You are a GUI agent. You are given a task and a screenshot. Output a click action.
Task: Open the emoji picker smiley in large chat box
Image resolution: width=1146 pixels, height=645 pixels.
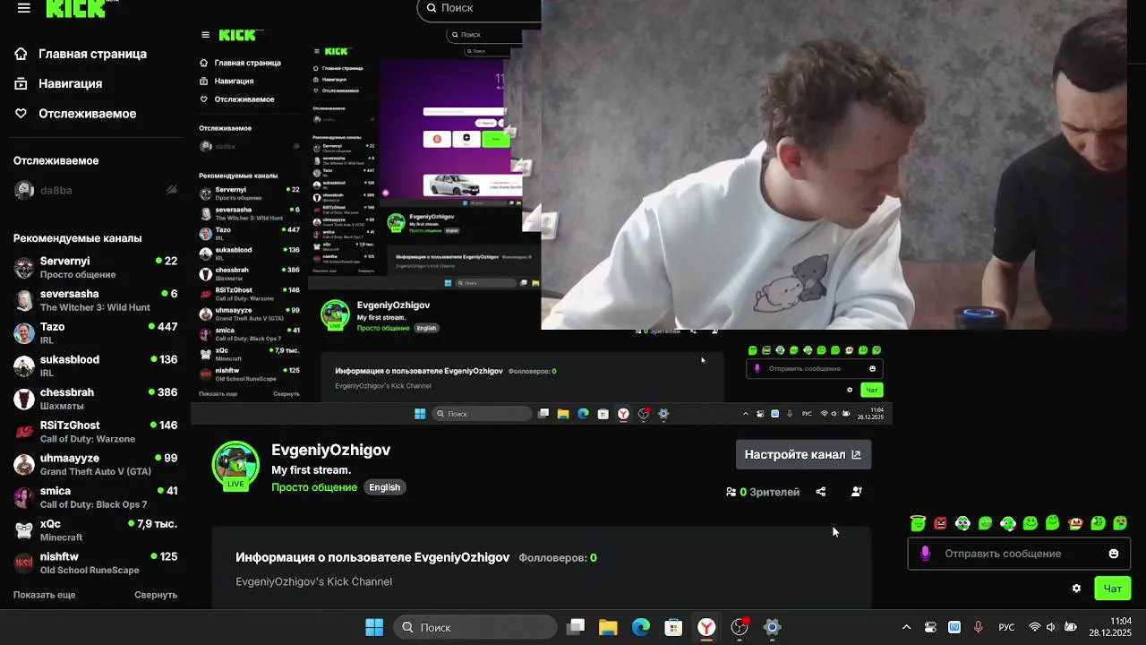(1114, 554)
